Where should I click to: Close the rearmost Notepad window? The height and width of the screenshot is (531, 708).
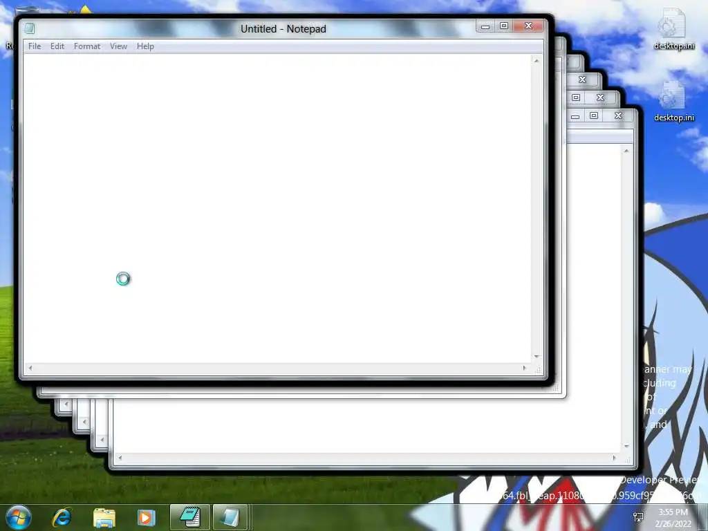pos(618,116)
